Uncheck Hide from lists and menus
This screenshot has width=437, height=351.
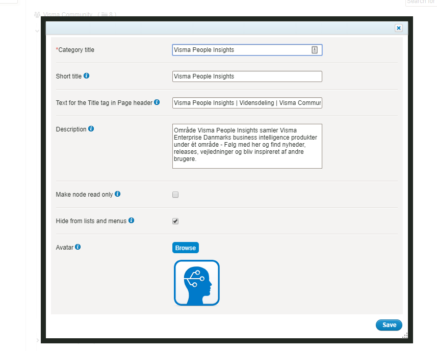point(175,221)
